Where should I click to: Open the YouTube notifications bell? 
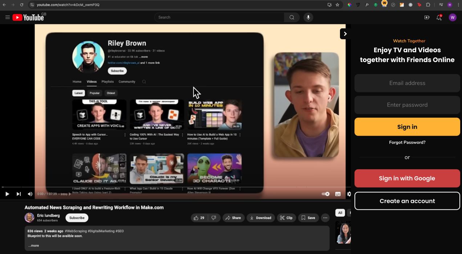point(439,17)
